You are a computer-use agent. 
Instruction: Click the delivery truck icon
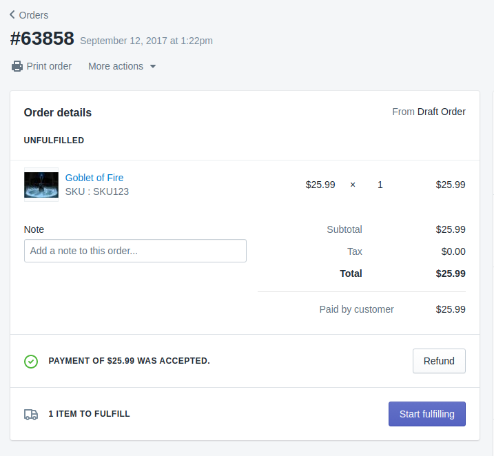31,414
